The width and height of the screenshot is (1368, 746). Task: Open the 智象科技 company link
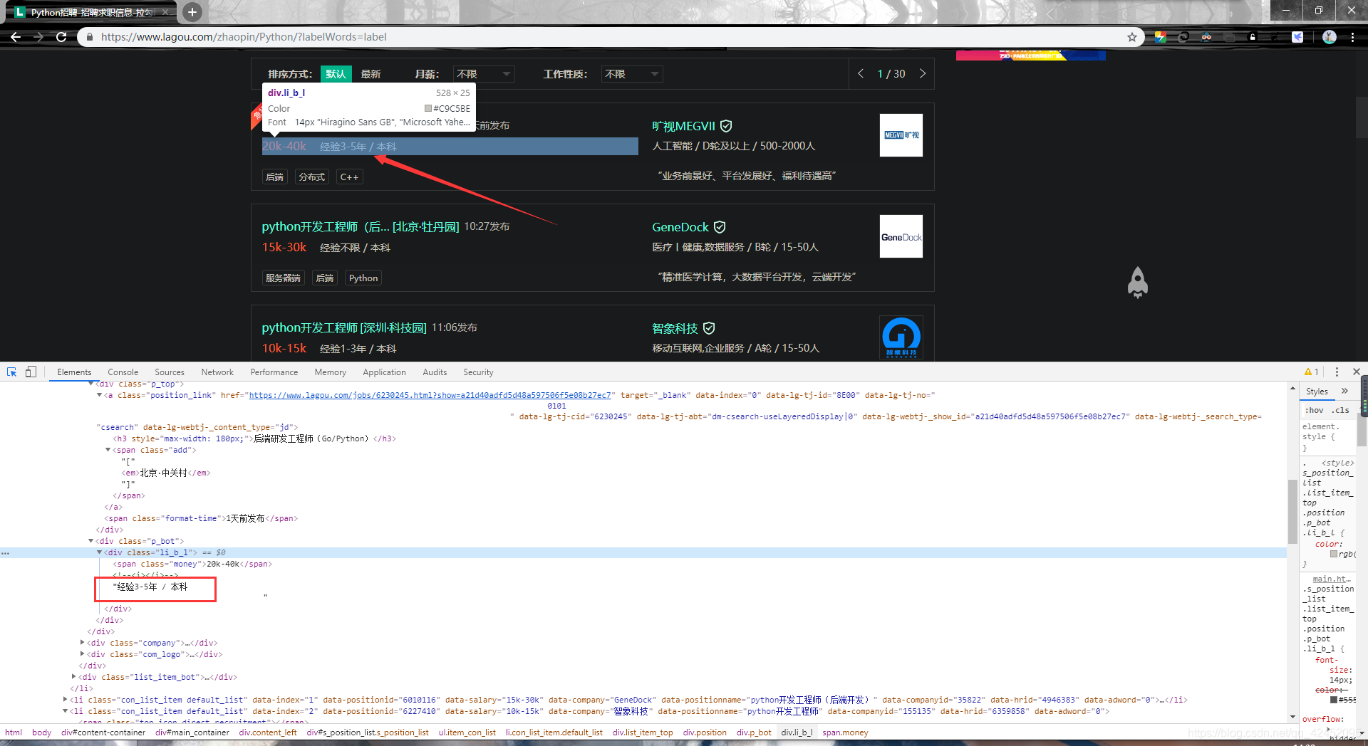point(675,328)
